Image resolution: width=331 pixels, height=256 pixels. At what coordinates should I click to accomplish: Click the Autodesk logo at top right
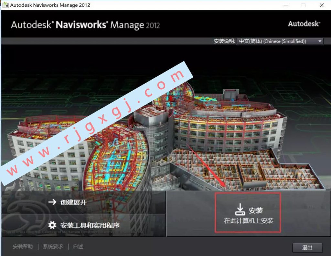tap(304, 24)
